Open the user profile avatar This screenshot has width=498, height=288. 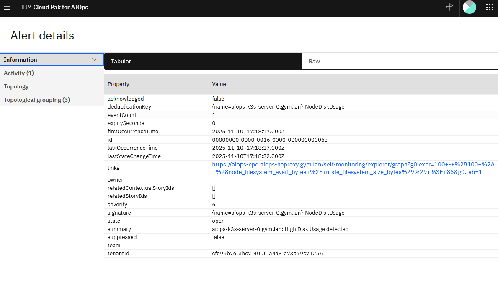469,7
